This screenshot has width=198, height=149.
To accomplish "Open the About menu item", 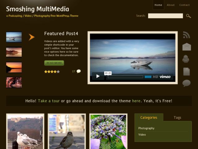I will tap(170, 5).
